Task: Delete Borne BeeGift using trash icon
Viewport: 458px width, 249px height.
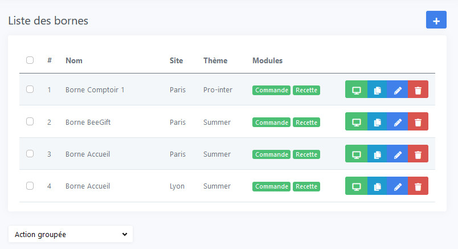Action: pos(418,121)
